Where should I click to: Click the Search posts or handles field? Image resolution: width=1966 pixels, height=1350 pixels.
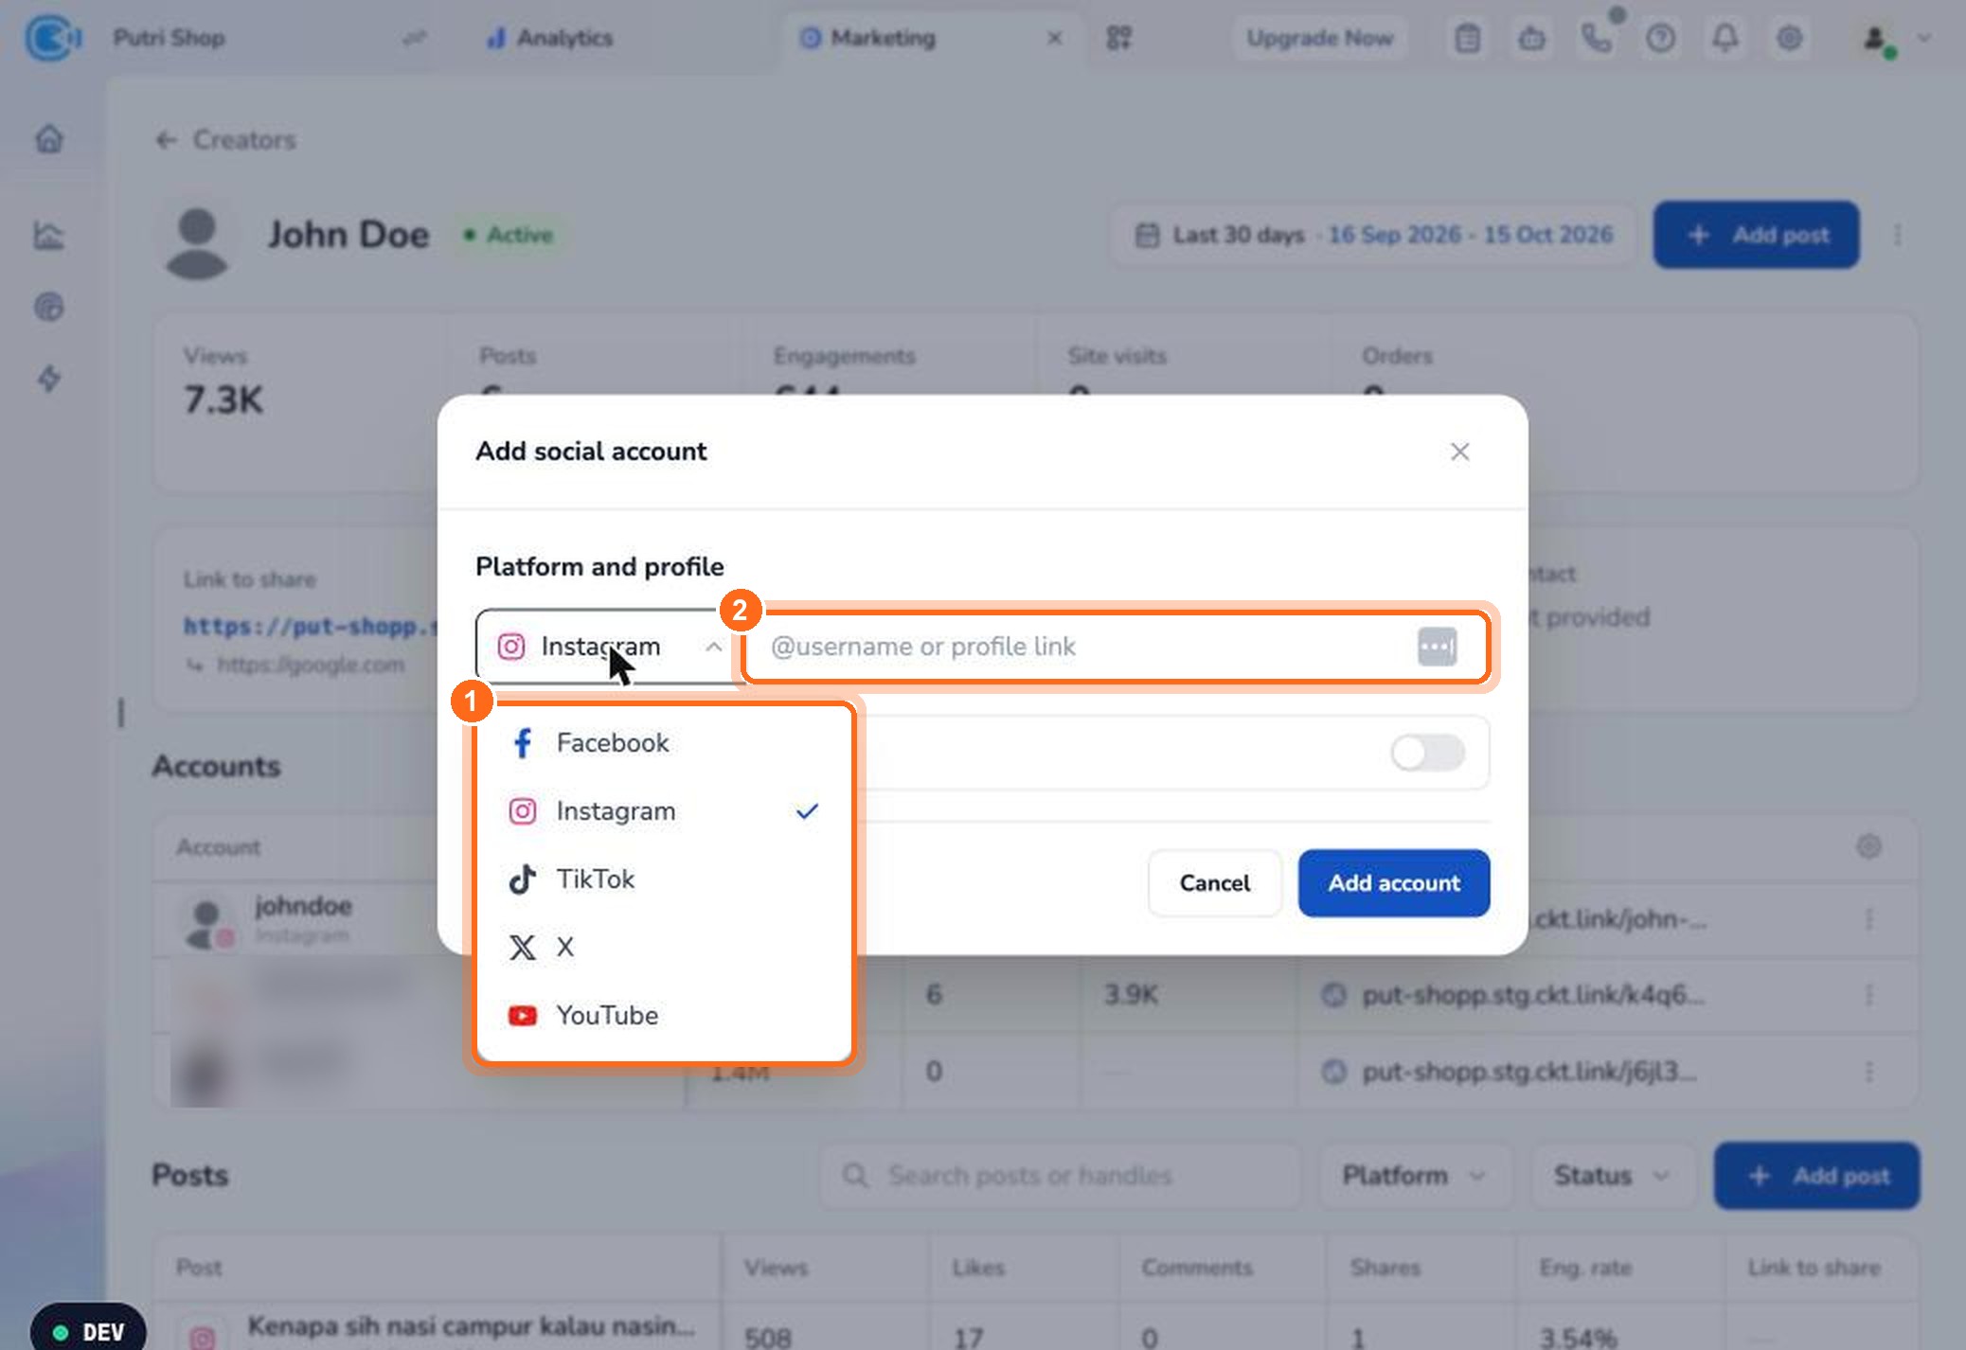[1061, 1176]
